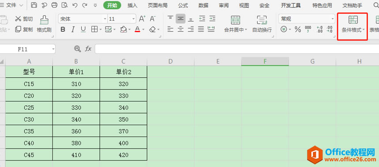Go to the 数据 tab
The image size is (379, 167).
click(x=203, y=5)
